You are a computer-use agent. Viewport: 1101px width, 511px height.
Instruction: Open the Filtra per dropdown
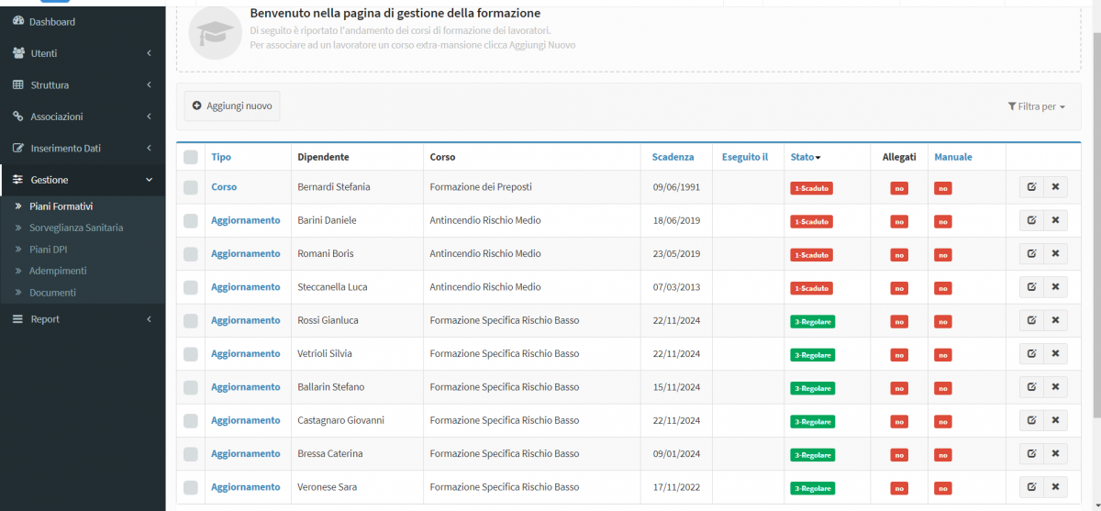coord(1037,106)
